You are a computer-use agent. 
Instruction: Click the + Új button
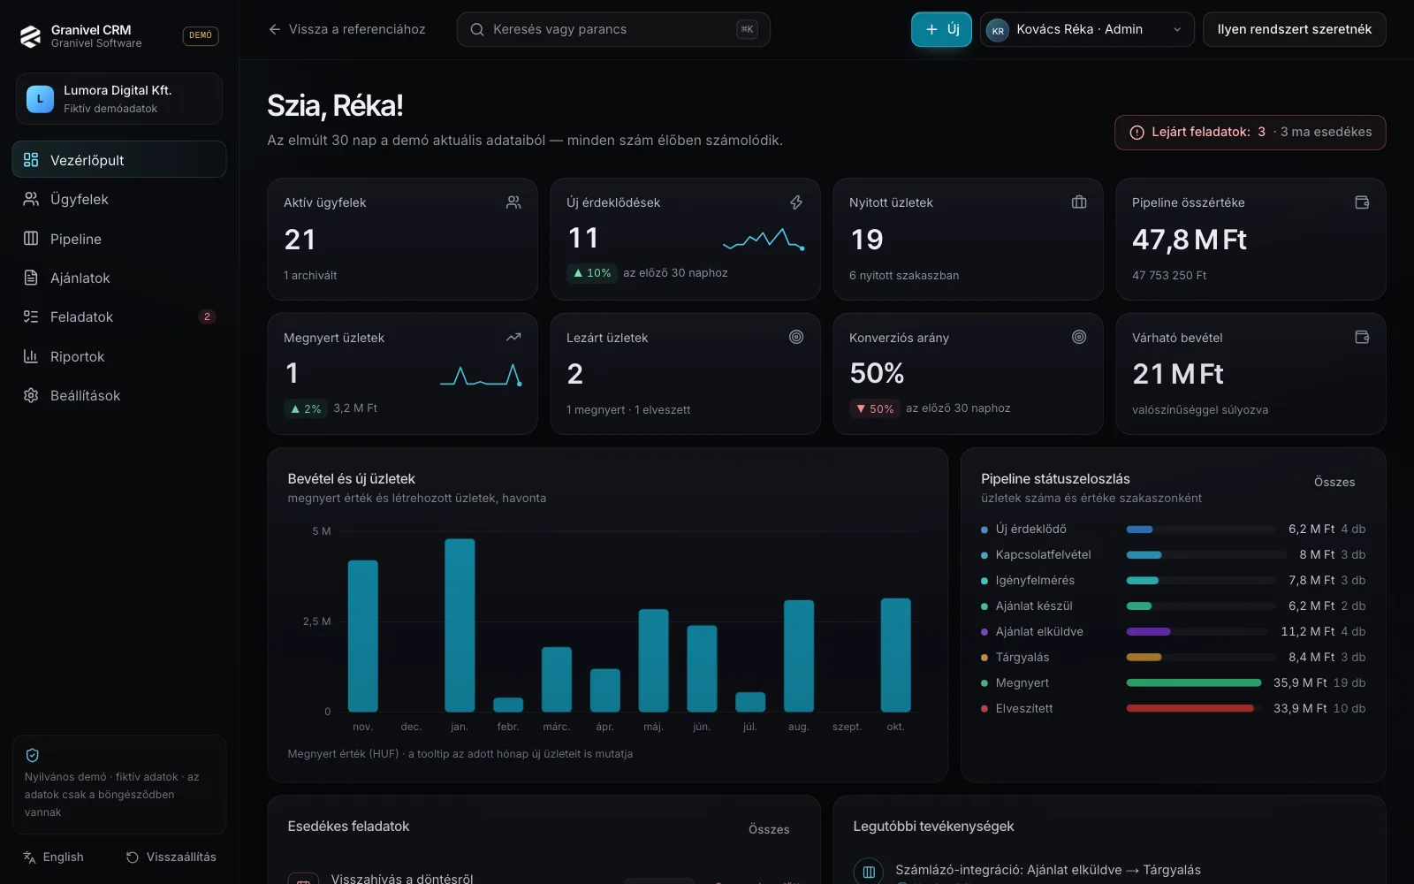(941, 29)
